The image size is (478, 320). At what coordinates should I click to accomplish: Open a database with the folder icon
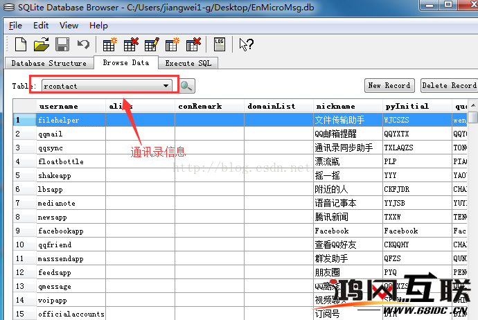(x=42, y=45)
